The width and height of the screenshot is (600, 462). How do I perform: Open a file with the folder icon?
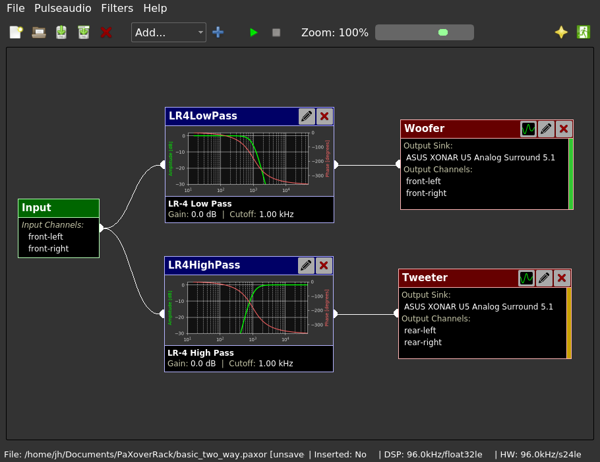pos(39,32)
